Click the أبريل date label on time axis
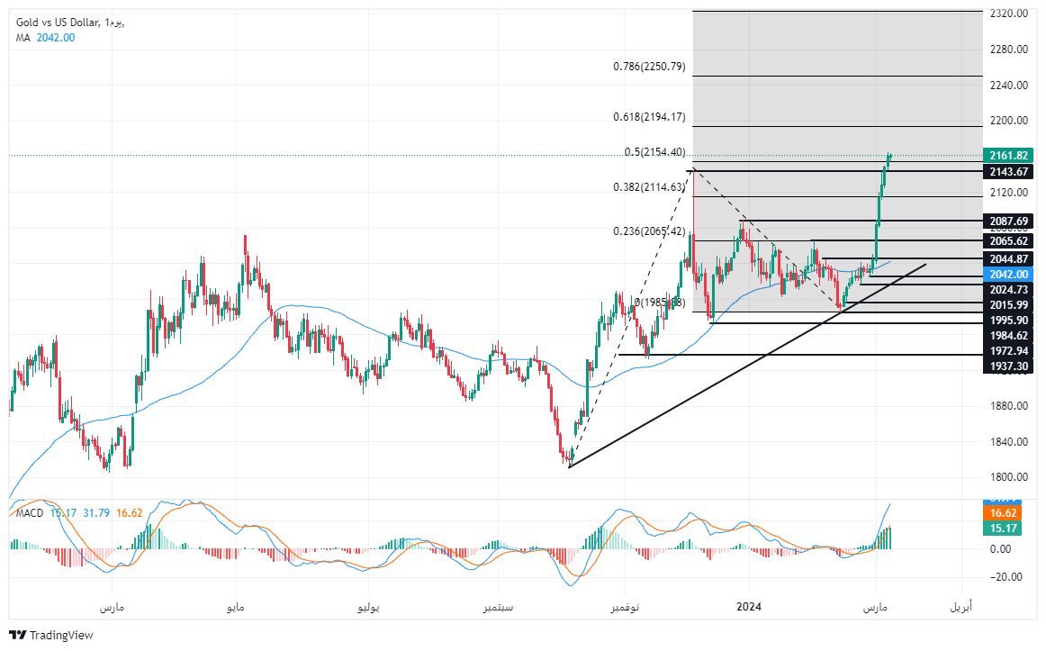 click(x=961, y=608)
